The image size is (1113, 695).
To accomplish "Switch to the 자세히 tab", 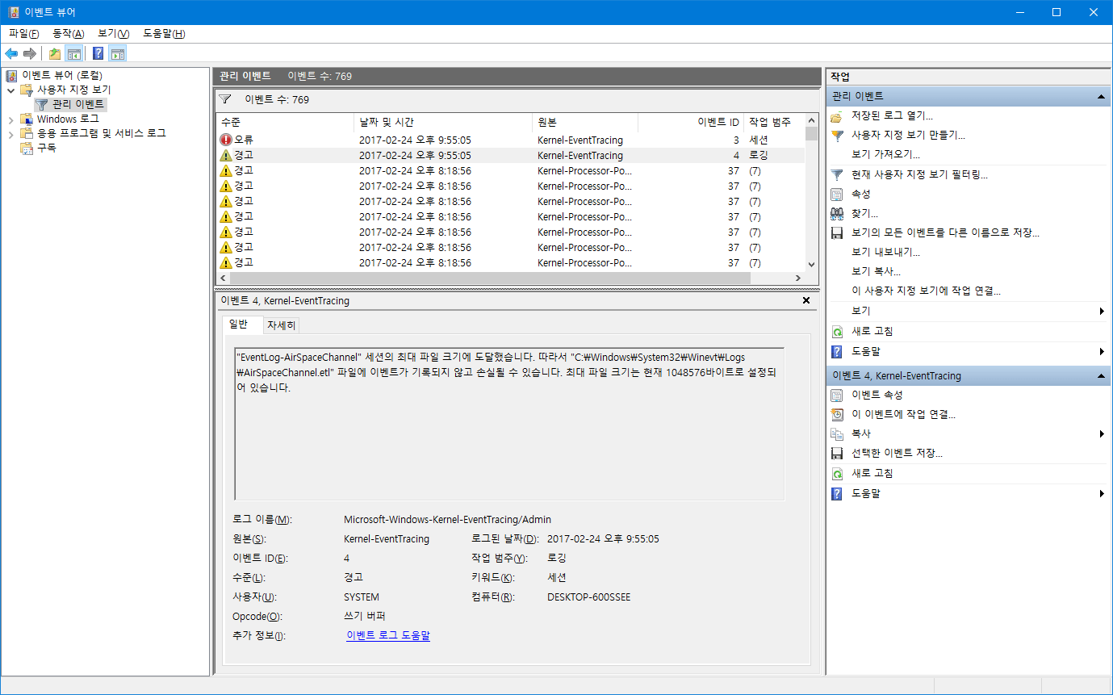I will point(282,325).
